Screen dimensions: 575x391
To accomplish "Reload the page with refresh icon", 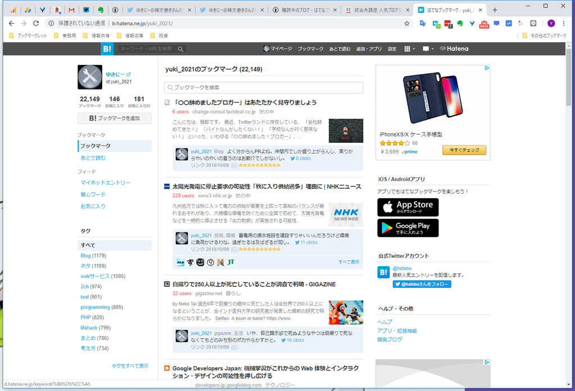I will click(36, 24).
